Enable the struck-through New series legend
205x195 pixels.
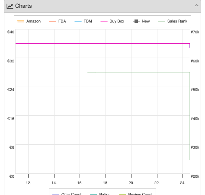pyautogui.click(x=141, y=21)
